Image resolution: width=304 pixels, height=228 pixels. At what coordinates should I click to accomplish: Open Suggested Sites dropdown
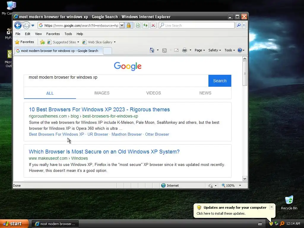(63, 42)
